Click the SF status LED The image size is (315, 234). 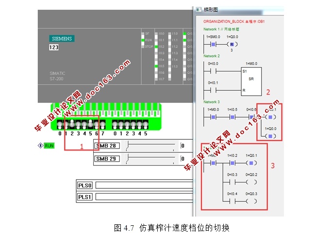[143, 34]
